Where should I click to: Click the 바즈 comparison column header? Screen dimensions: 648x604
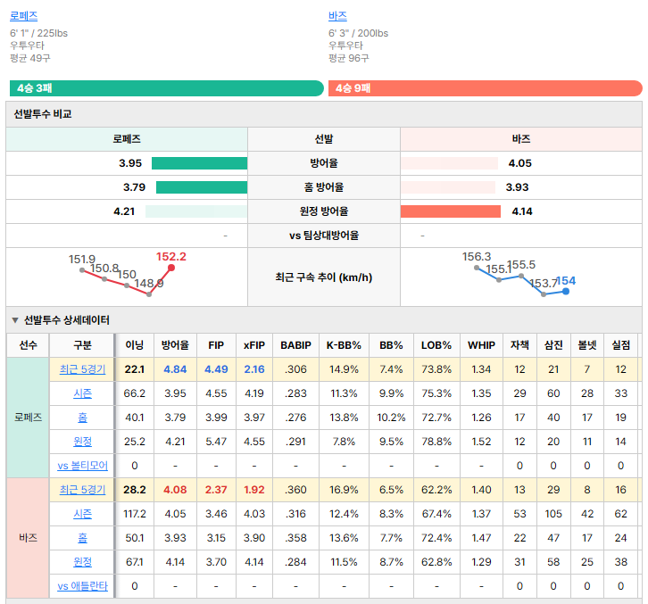pyautogui.click(x=521, y=139)
